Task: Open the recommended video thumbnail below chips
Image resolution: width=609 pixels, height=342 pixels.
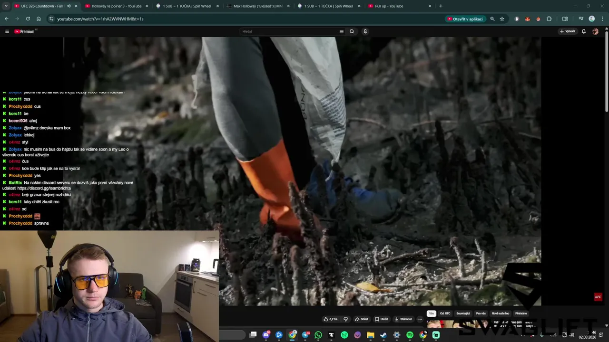Action: point(459,324)
